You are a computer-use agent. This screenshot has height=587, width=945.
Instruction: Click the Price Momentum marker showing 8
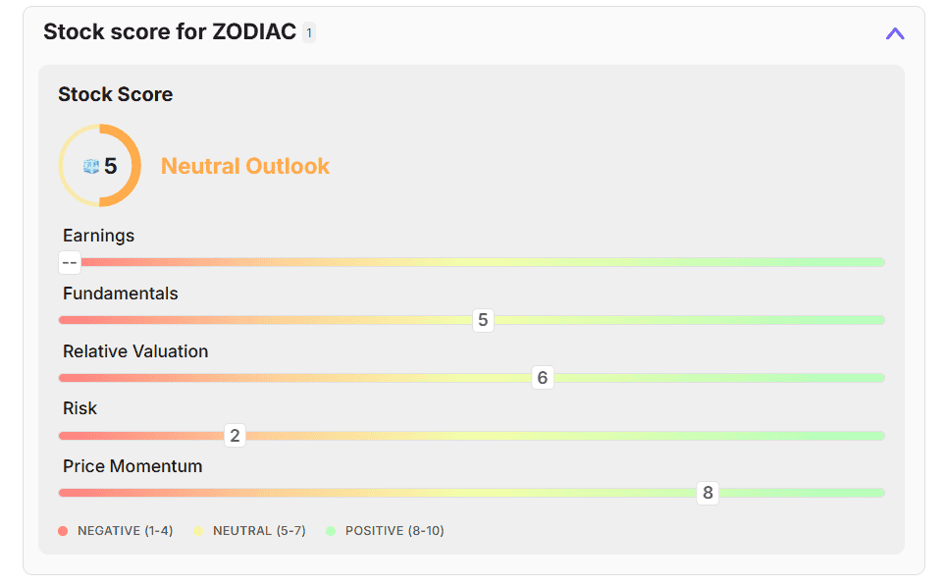708,493
